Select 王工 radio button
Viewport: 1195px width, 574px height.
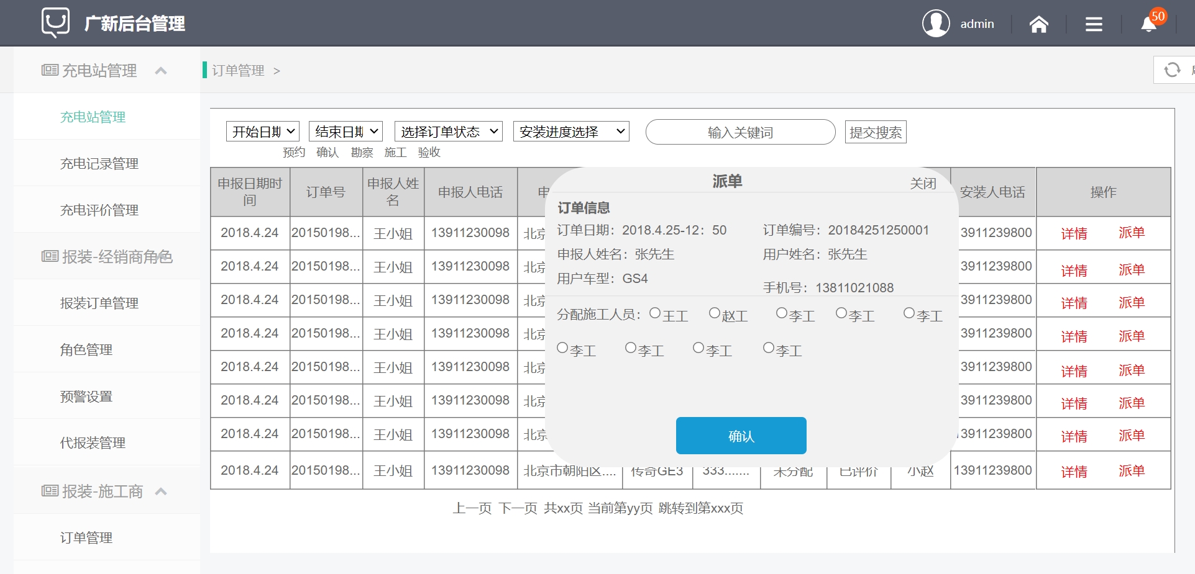655,313
